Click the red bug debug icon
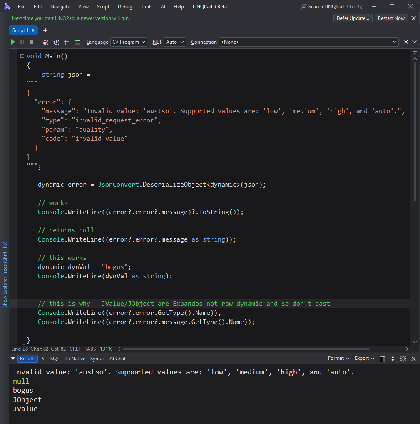 point(45,42)
